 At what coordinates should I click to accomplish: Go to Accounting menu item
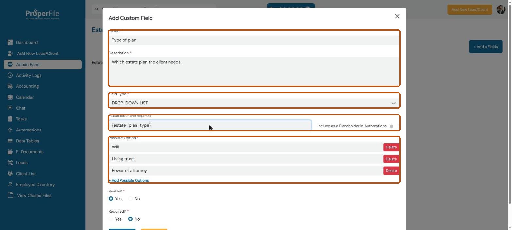pos(27,86)
